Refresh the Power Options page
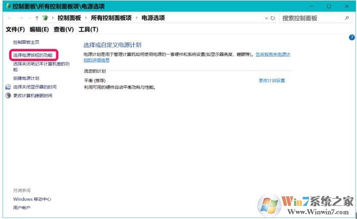Viewport: 357px width, 219px height. (x=273, y=18)
